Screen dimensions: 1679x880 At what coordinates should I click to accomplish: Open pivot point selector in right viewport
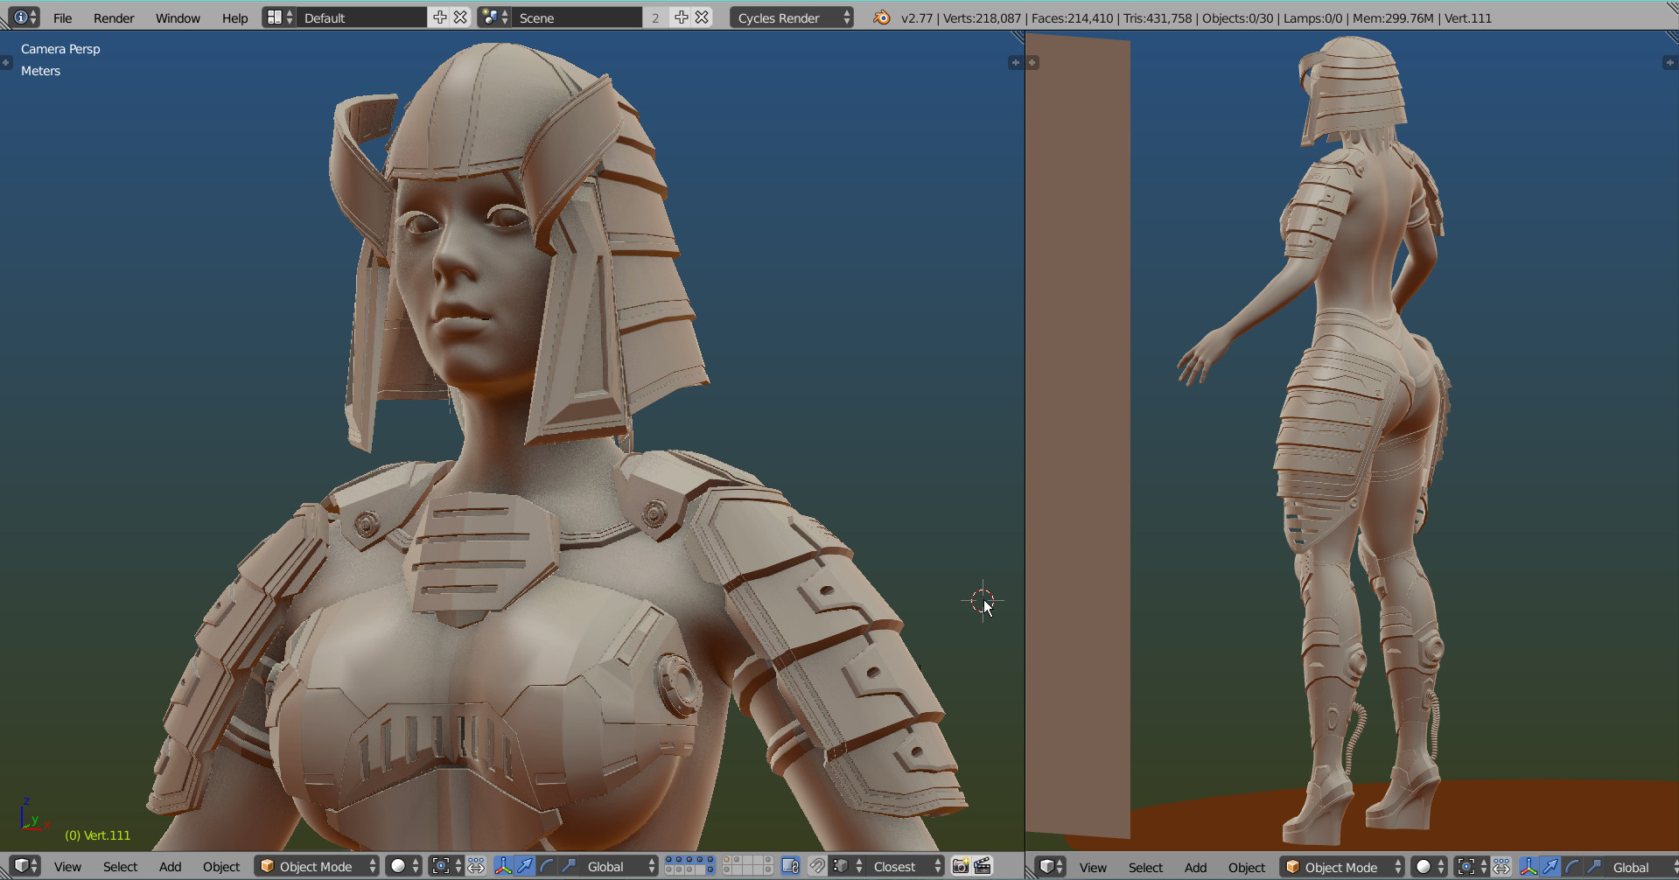point(1472,867)
